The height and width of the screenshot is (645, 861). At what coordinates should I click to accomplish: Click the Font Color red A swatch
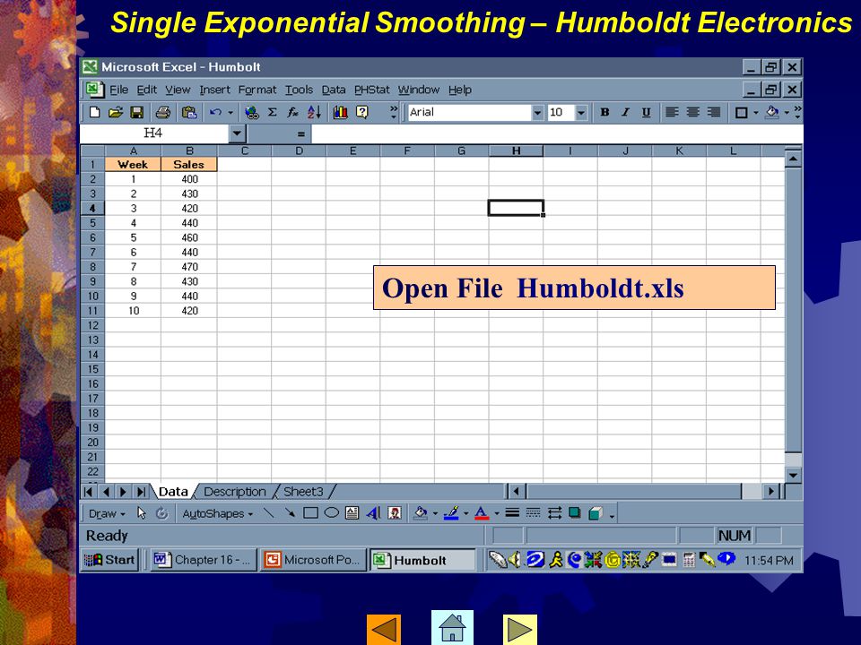[482, 513]
